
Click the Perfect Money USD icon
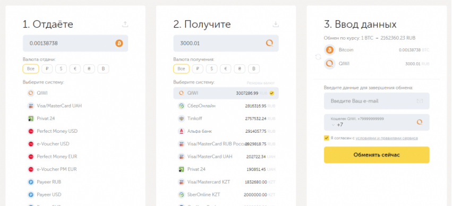point(31,131)
